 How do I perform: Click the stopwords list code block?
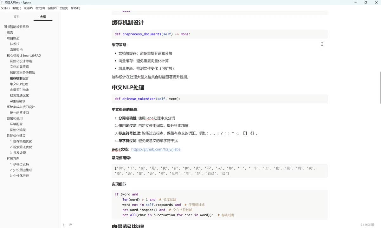coord(220,171)
